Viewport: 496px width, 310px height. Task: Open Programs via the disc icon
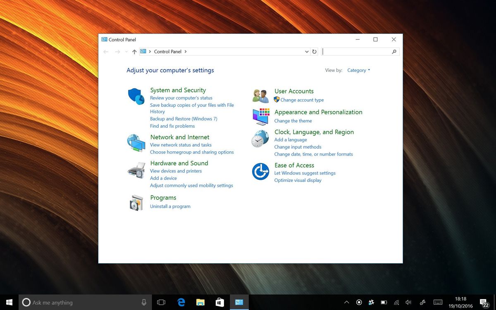tap(136, 203)
